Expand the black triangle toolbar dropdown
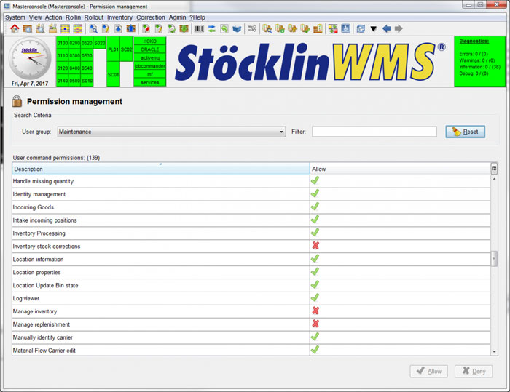 pyautogui.click(x=374, y=29)
